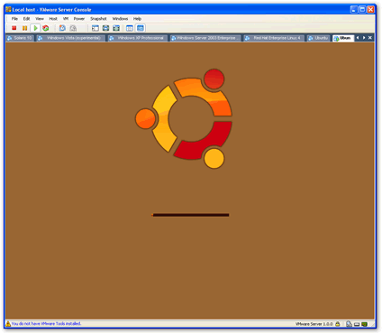This screenshot has height=334, width=382.
Task: Switch to console view icon
Action: coord(141,28)
